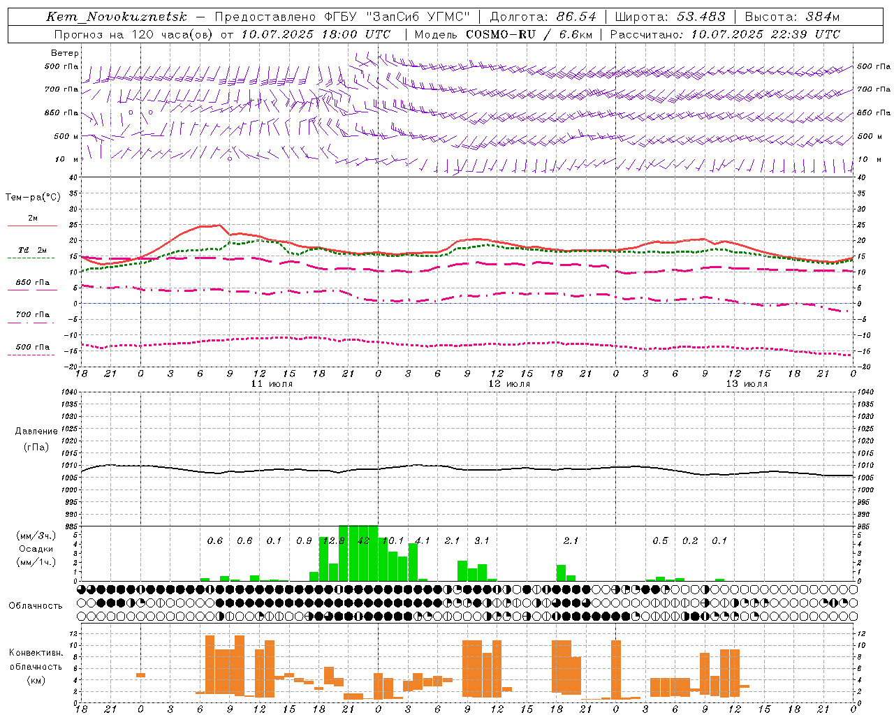Click the 'Облачность' cloud cover label
Screen dimensions: 894x715
point(36,605)
